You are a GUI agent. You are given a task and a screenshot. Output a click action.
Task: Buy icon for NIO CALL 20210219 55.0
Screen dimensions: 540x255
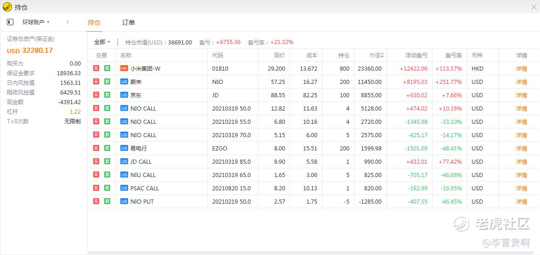[x=96, y=122]
